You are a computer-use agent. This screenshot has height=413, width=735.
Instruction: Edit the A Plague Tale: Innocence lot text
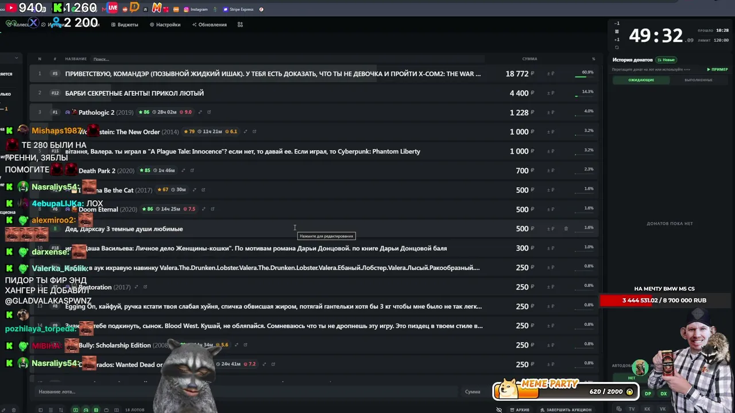coord(243,151)
